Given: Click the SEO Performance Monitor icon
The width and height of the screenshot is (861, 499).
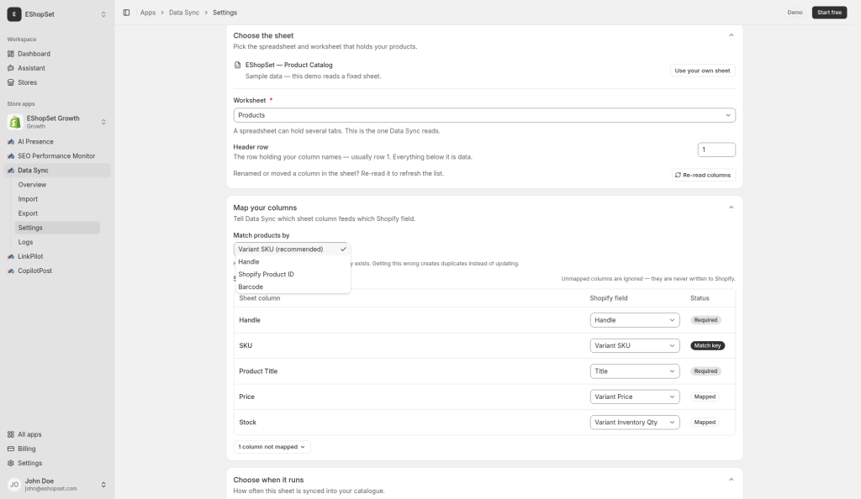Looking at the screenshot, I should coord(10,155).
